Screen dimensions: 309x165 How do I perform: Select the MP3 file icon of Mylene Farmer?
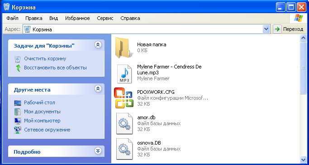(x=124, y=74)
